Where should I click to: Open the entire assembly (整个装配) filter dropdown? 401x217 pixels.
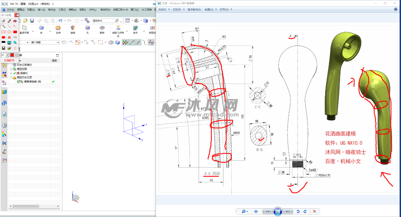point(45,43)
